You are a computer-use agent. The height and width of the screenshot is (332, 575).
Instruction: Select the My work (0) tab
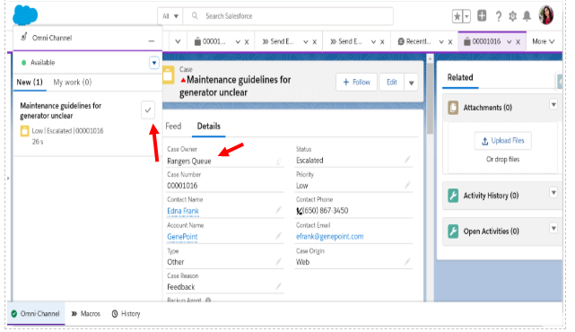click(x=73, y=83)
